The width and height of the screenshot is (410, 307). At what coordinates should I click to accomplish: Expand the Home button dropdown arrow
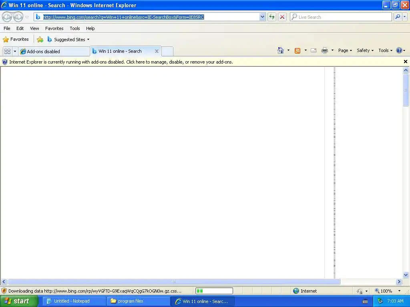[288, 50]
